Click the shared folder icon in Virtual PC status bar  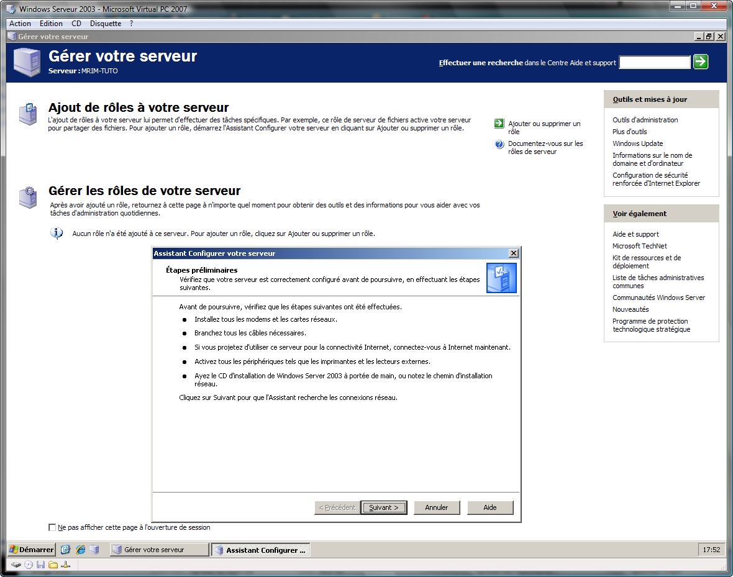tap(53, 565)
